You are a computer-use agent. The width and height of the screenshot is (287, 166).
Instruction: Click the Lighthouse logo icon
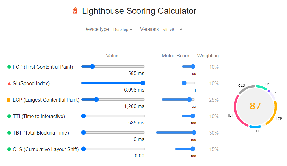tap(75, 11)
